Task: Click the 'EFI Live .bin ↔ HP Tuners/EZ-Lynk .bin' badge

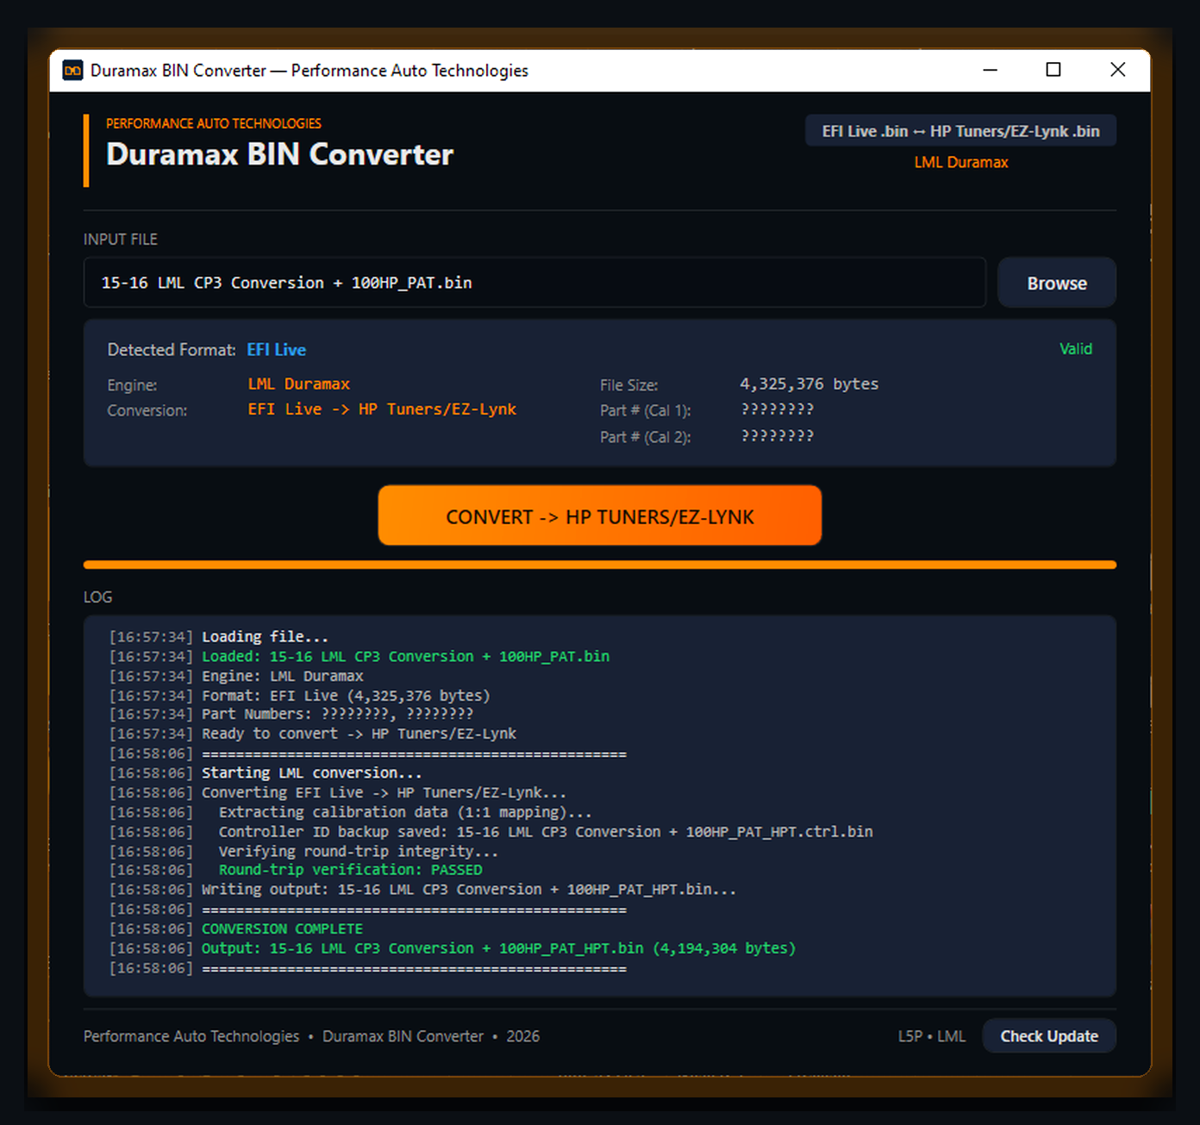Action: (x=960, y=131)
